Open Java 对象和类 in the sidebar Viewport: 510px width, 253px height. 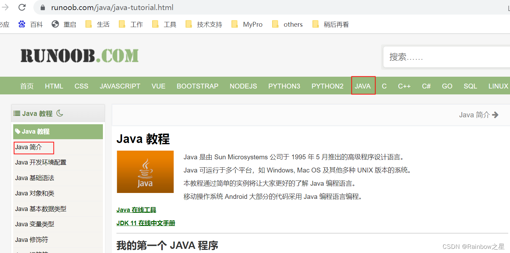(35, 193)
